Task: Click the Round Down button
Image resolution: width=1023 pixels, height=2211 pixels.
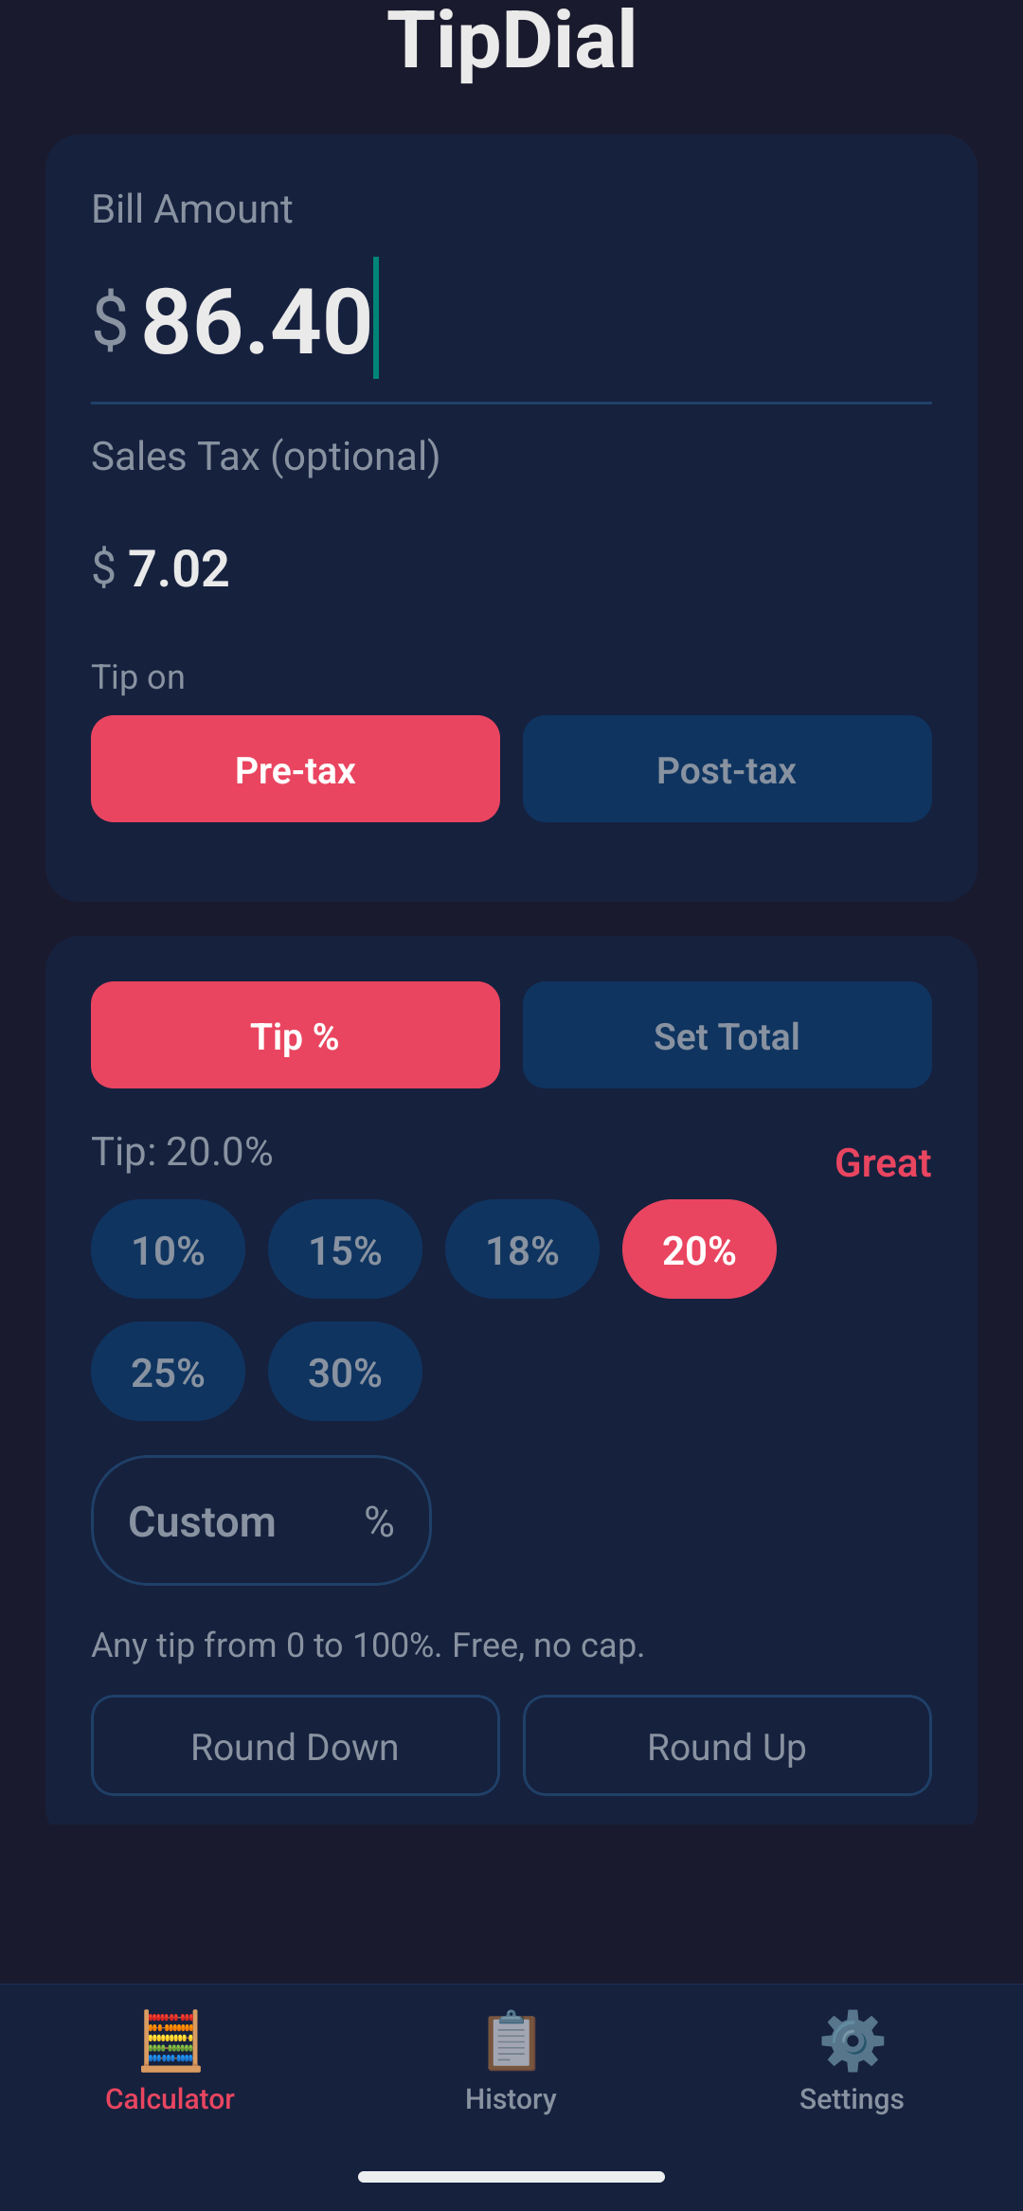Action: click(296, 1746)
